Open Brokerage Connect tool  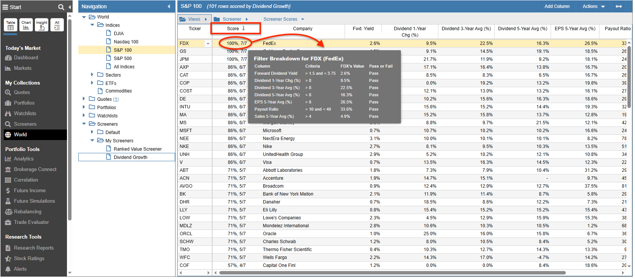(31, 170)
